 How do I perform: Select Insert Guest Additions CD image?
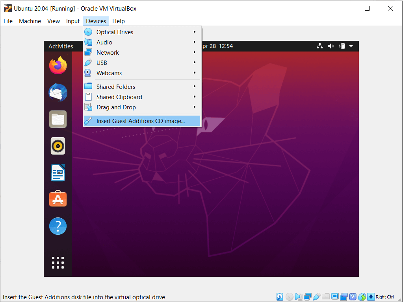[x=141, y=121]
